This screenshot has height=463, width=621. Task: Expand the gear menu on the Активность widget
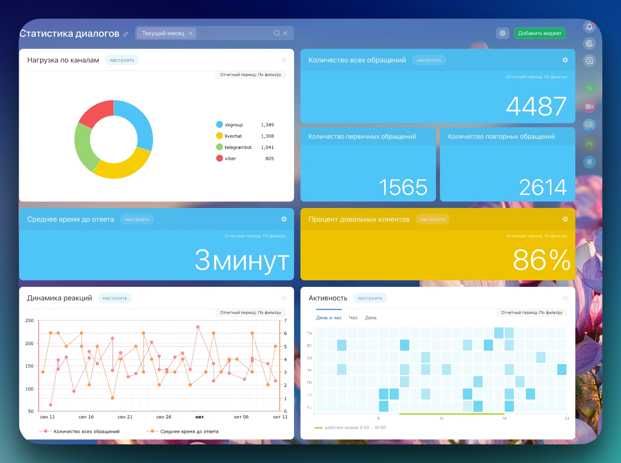pyautogui.click(x=565, y=298)
